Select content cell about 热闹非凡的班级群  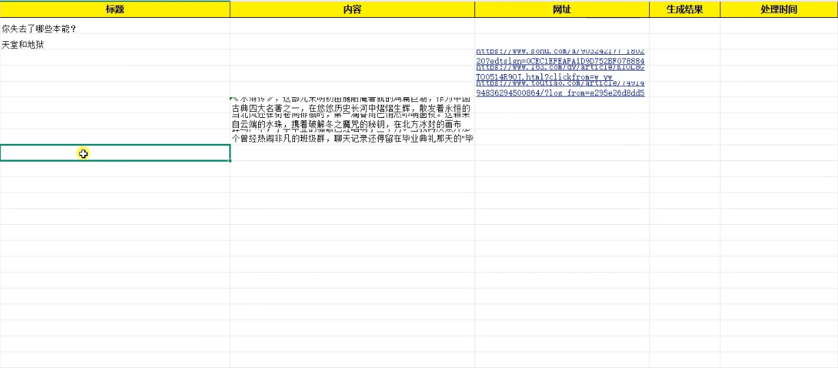click(x=352, y=138)
